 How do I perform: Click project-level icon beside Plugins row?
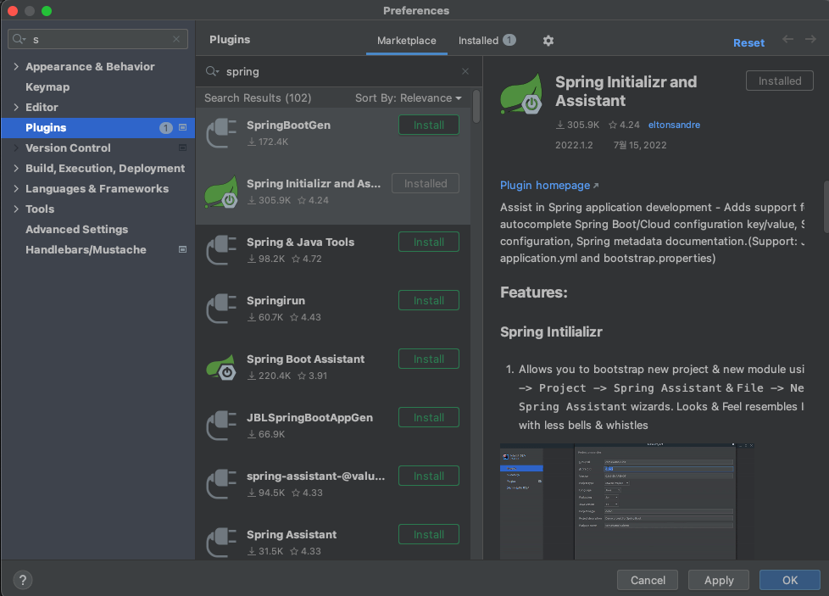pos(182,127)
